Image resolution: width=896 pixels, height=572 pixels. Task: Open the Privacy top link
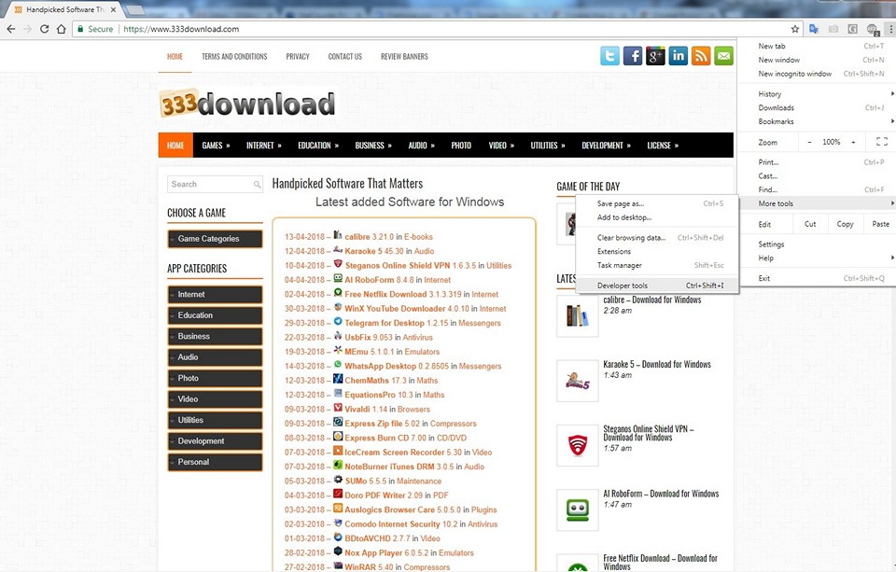click(x=298, y=57)
